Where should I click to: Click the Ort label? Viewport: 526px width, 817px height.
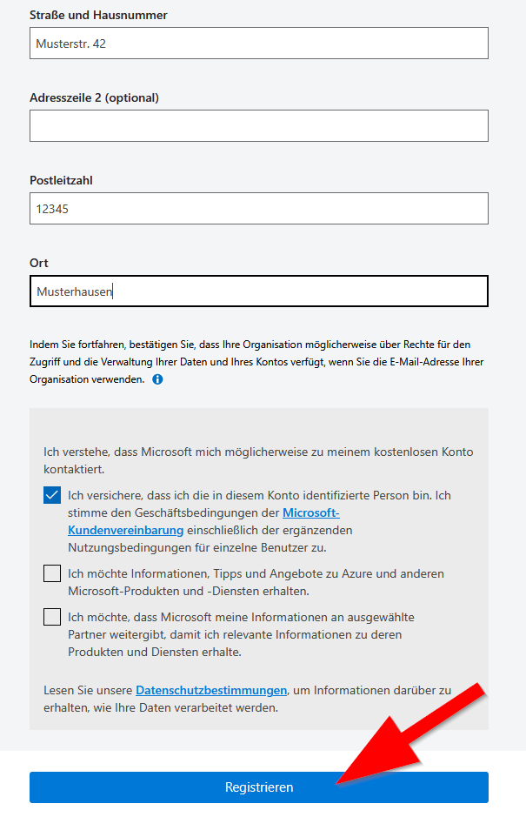(38, 263)
